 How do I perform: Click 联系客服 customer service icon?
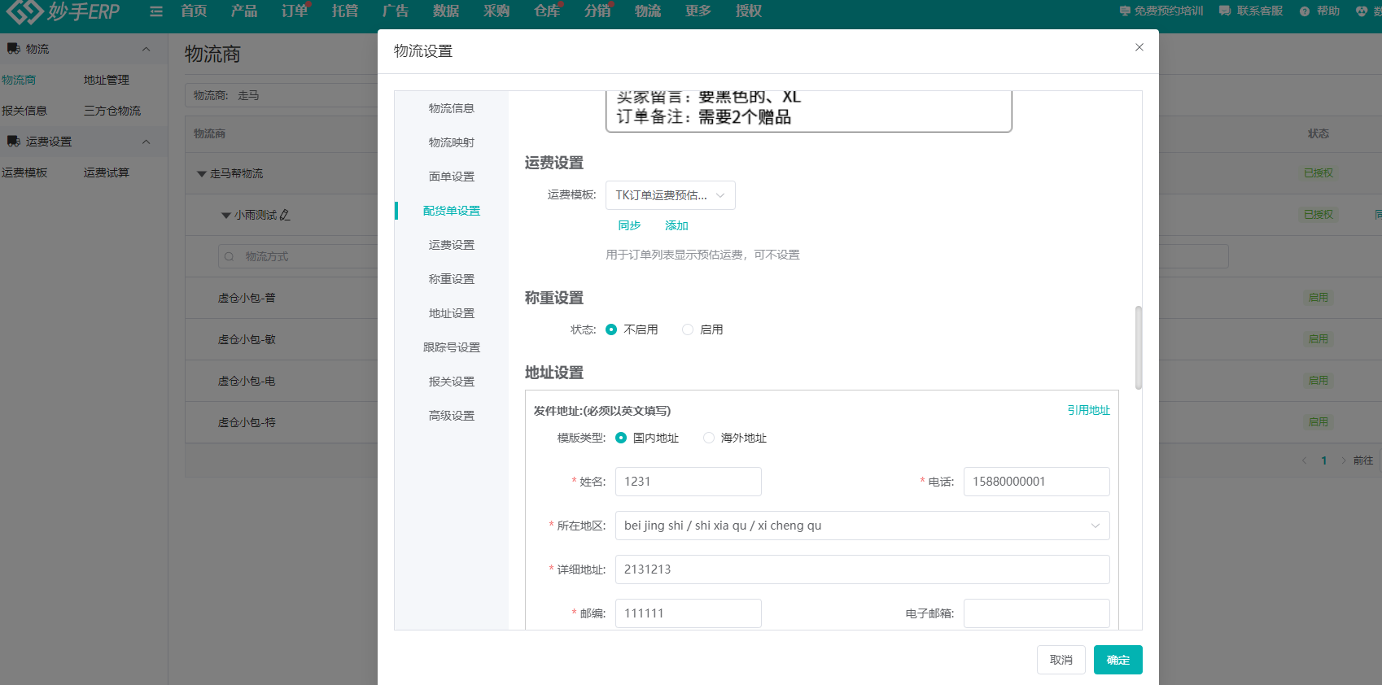pyautogui.click(x=1224, y=11)
